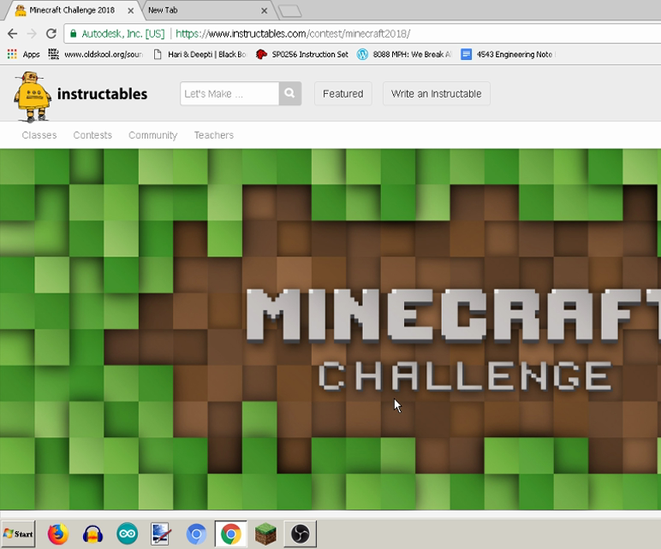Launch Firefox from the taskbar
The image size is (661, 549).
tap(57, 534)
